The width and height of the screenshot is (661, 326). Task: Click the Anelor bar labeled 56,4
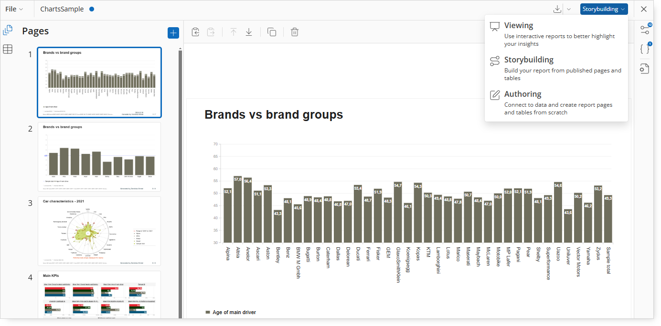point(247,211)
